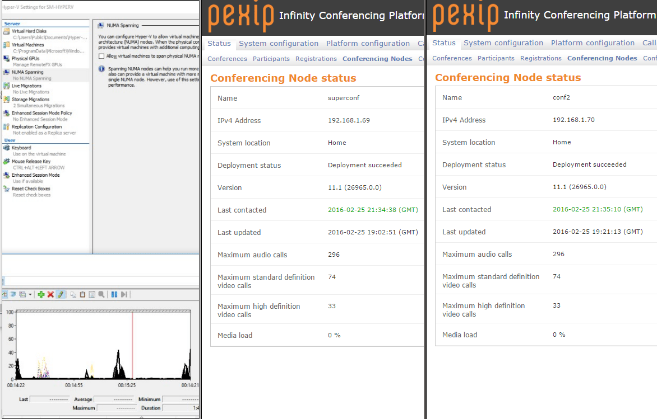This screenshot has width=657, height=419.
Task: Click Pexip logo in right window
Action: (x=465, y=17)
